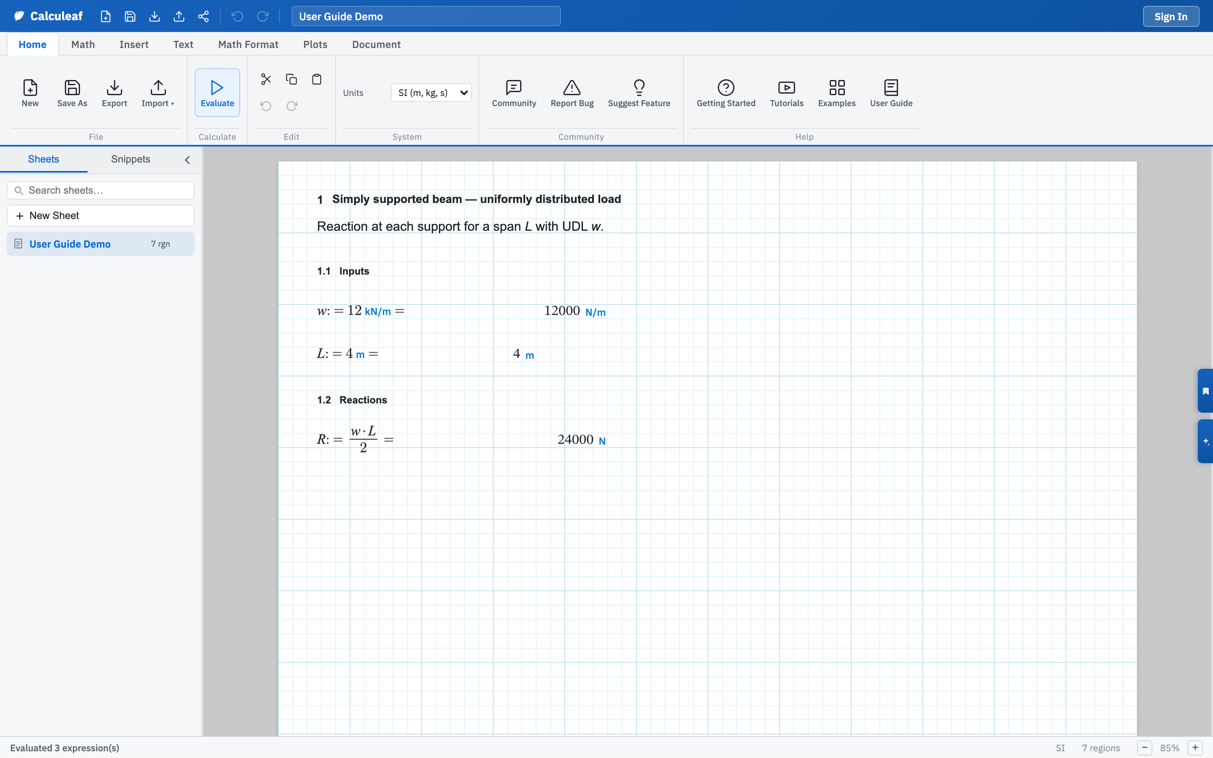Click the 24000 N result
The width and height of the screenshot is (1213, 758).
[581, 440]
